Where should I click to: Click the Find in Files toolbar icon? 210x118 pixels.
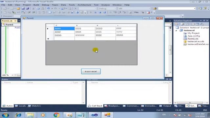pos(155,9)
